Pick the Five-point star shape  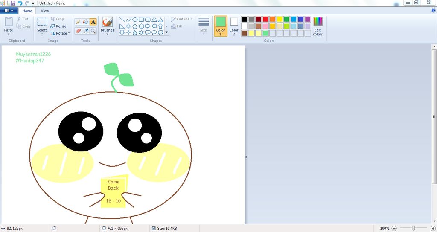coord(135,32)
